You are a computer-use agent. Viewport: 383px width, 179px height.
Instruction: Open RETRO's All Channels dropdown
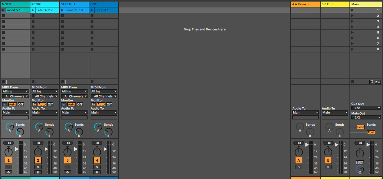(45, 96)
